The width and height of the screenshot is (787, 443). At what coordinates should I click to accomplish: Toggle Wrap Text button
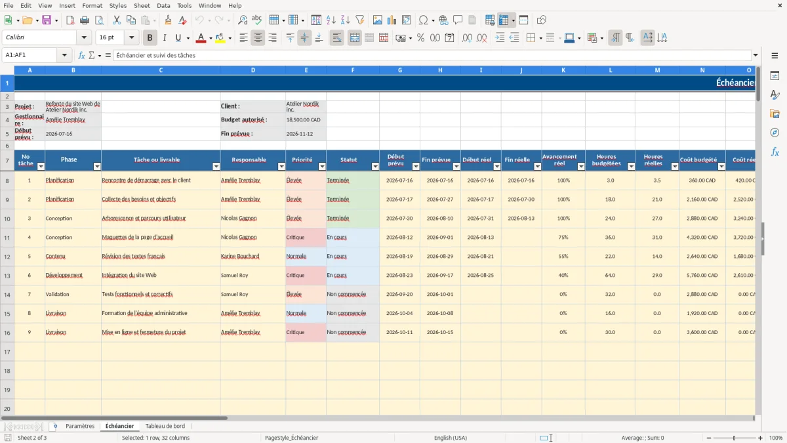[x=337, y=38]
